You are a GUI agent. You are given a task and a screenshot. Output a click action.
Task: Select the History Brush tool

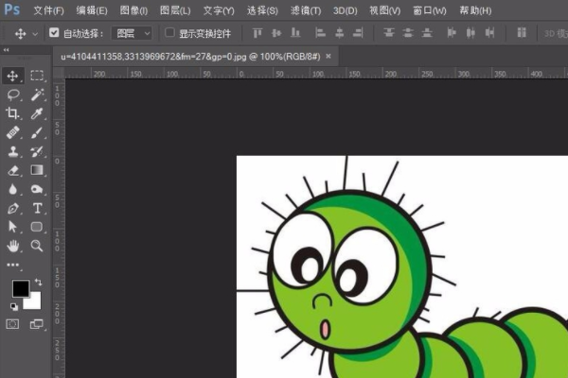coord(37,151)
